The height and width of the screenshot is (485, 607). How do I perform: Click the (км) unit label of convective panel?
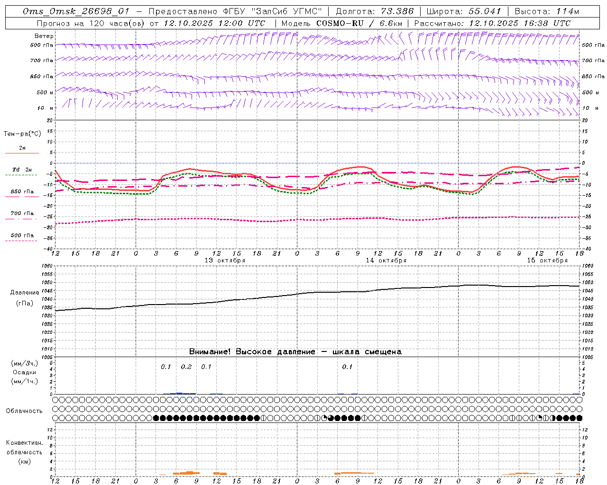coord(24,461)
